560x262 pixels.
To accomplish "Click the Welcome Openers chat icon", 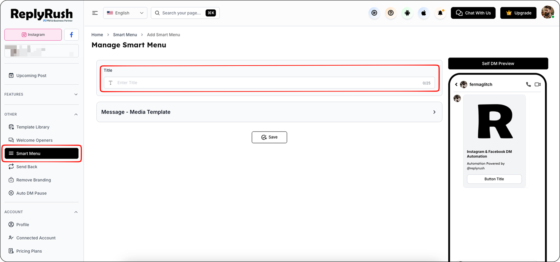I will point(11,140).
